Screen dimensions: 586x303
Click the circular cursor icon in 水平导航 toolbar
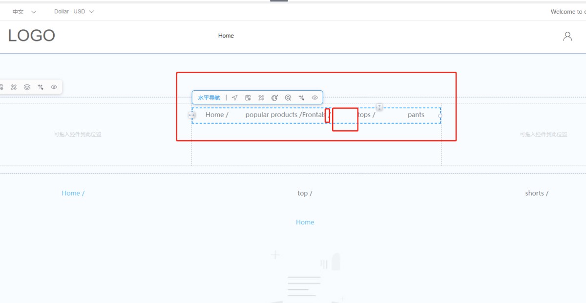pos(288,98)
